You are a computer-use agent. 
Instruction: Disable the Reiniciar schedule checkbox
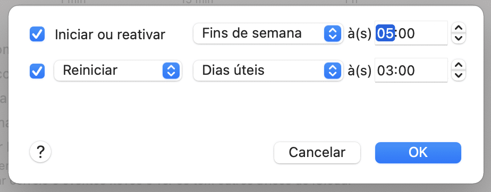[37, 71]
